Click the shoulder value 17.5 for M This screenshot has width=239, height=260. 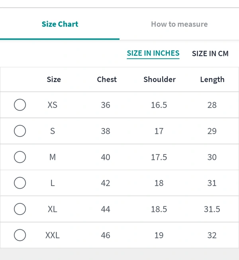click(159, 157)
